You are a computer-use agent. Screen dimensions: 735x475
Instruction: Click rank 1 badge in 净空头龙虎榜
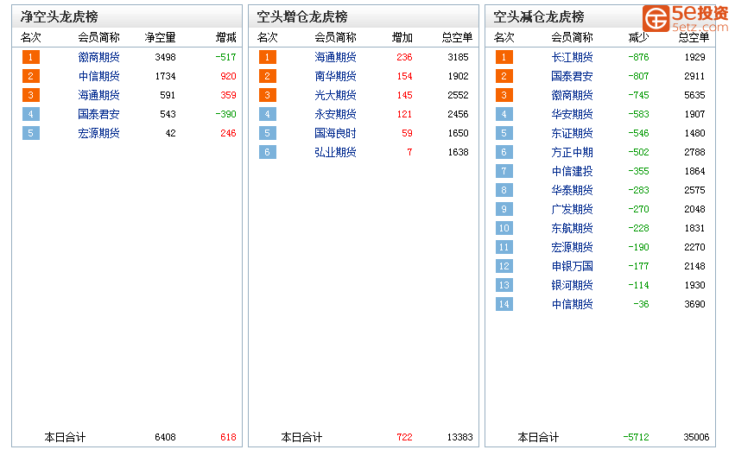[31, 57]
